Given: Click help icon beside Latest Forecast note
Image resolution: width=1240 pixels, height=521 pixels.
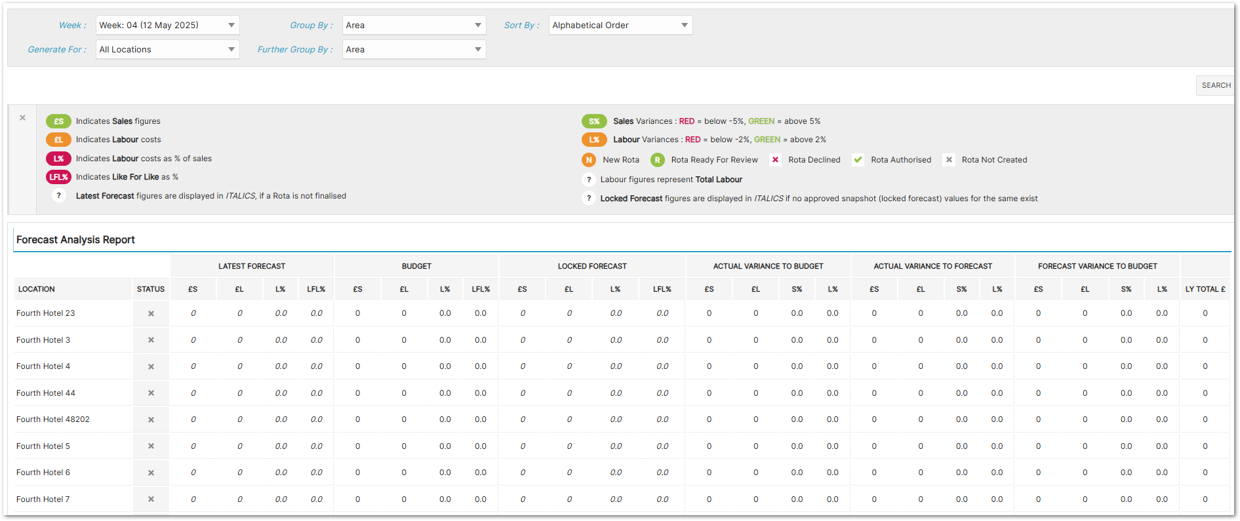Looking at the screenshot, I should (59, 196).
